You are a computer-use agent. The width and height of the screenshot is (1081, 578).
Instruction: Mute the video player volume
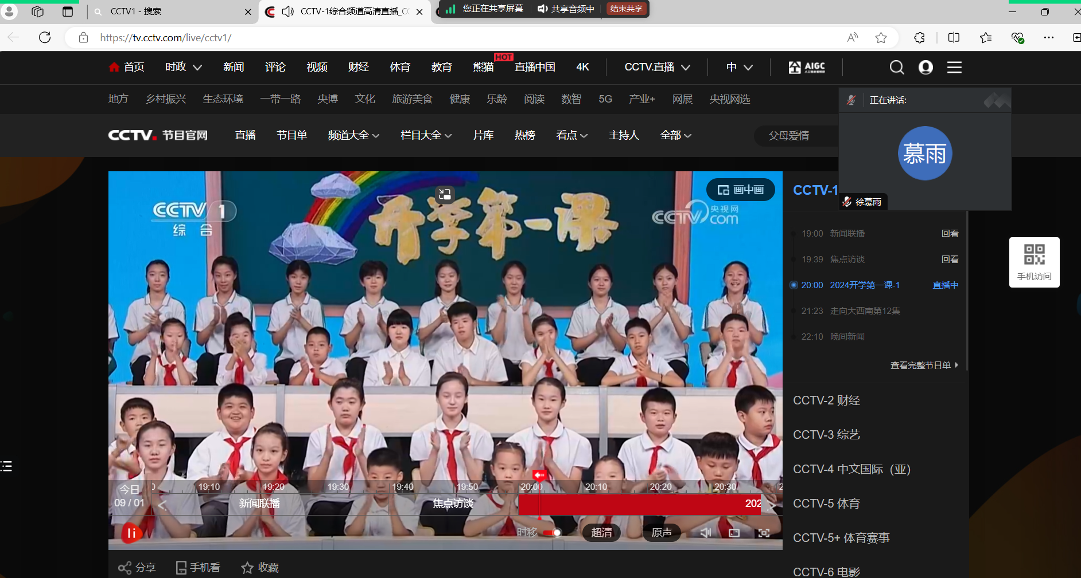[705, 533]
